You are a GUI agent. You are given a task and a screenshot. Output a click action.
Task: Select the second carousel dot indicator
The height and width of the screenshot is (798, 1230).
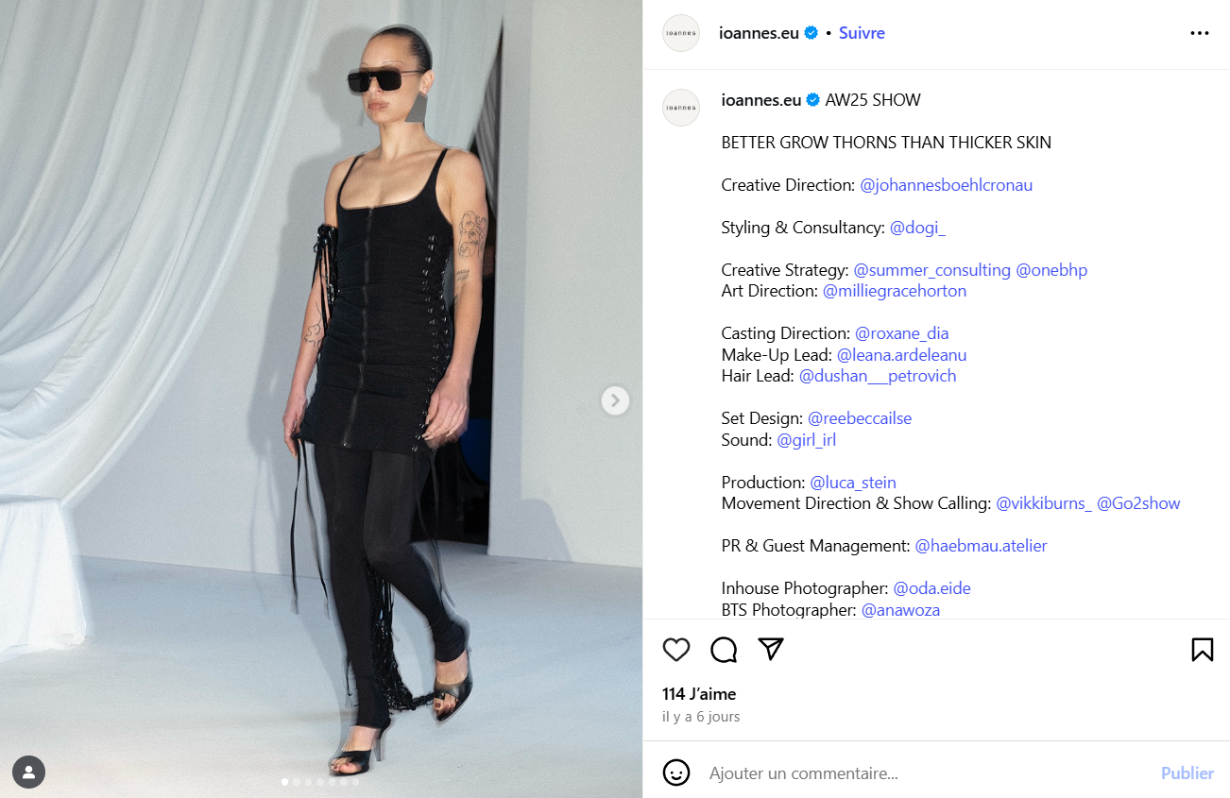297,782
